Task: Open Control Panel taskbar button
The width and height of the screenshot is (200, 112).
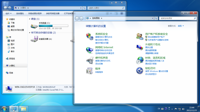Action: (x=14, y=109)
